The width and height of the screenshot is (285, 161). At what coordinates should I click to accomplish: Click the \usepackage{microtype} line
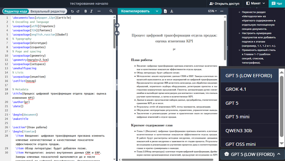[30, 43]
